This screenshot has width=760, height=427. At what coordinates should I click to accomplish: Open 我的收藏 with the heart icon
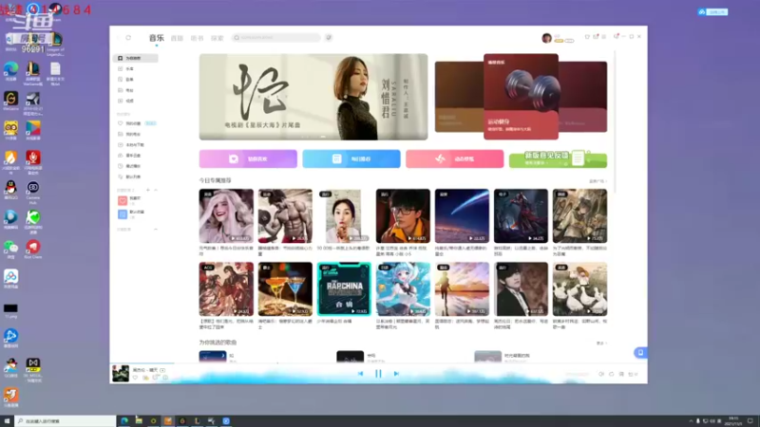click(x=135, y=123)
